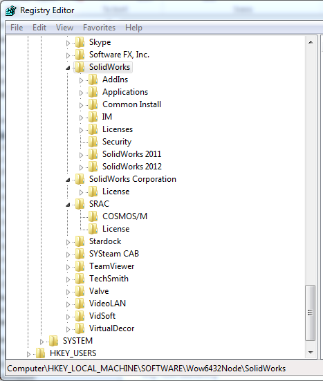Expand the Licenses subkey
The width and height of the screenshot is (323, 381).
81,130
